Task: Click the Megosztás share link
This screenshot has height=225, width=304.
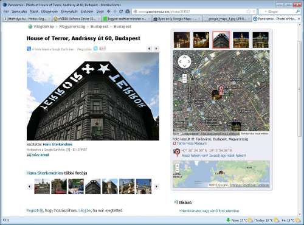Action: 85,49
